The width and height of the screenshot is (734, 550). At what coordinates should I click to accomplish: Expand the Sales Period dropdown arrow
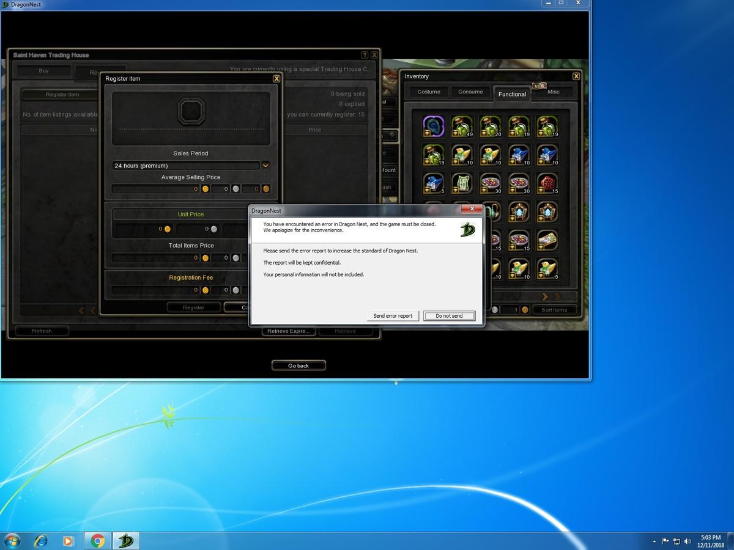[x=265, y=165]
